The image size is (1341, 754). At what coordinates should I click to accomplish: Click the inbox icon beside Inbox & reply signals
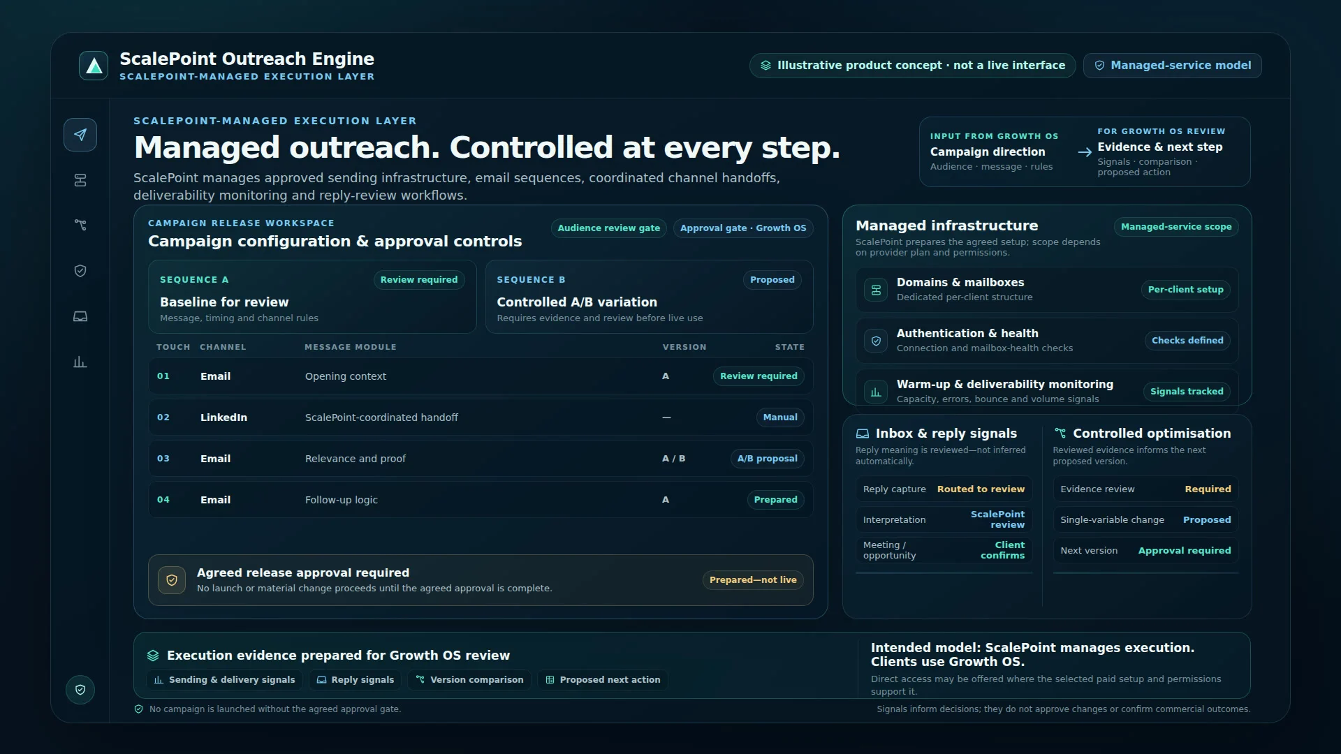tap(863, 434)
